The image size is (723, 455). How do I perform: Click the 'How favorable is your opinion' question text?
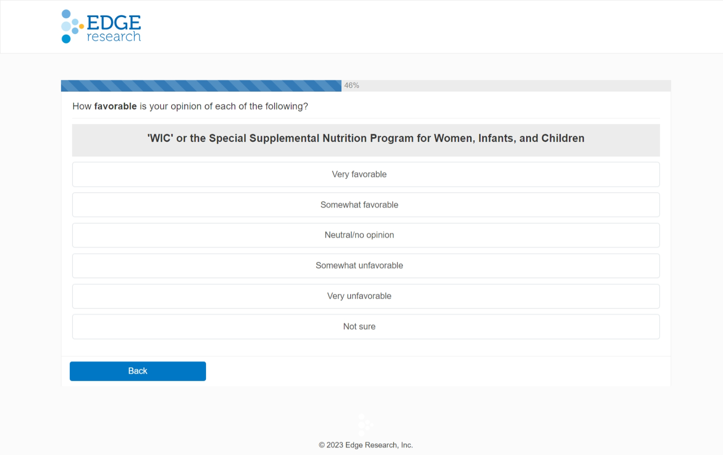coord(190,107)
